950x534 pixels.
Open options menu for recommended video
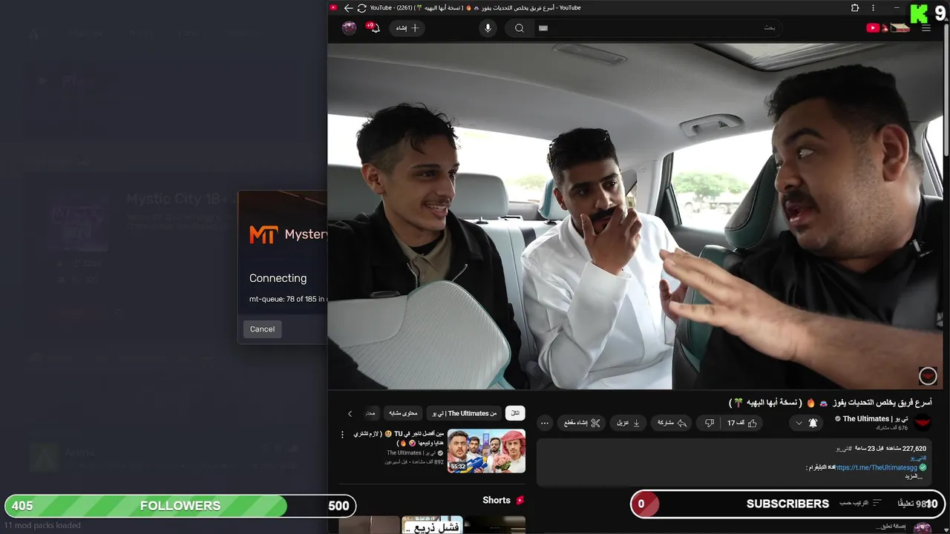(342, 435)
